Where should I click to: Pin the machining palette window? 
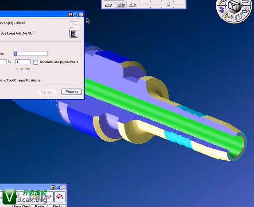53,188
